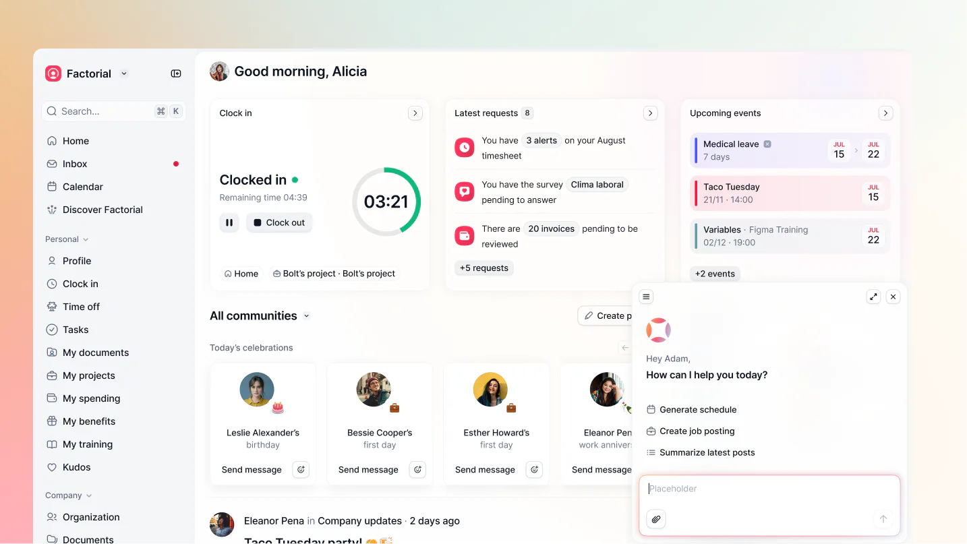This screenshot has height=544, width=967.
Task: Pause the running clock timer
Action: pos(229,222)
